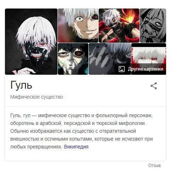Open the Другие картинки gallery label
187x173 pixels.
coord(145,69)
